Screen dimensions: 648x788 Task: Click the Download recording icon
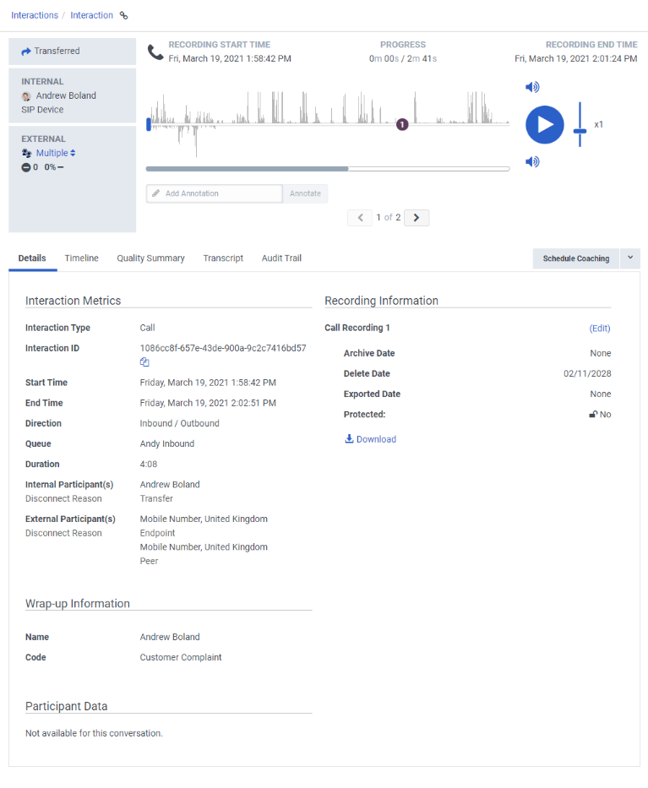click(x=349, y=439)
